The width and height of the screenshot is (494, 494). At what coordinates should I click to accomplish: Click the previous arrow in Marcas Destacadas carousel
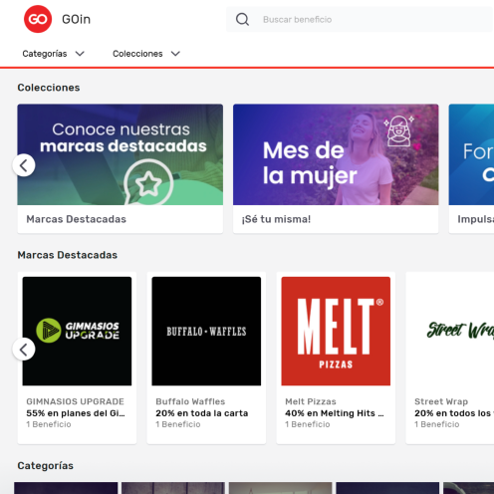coord(24,350)
